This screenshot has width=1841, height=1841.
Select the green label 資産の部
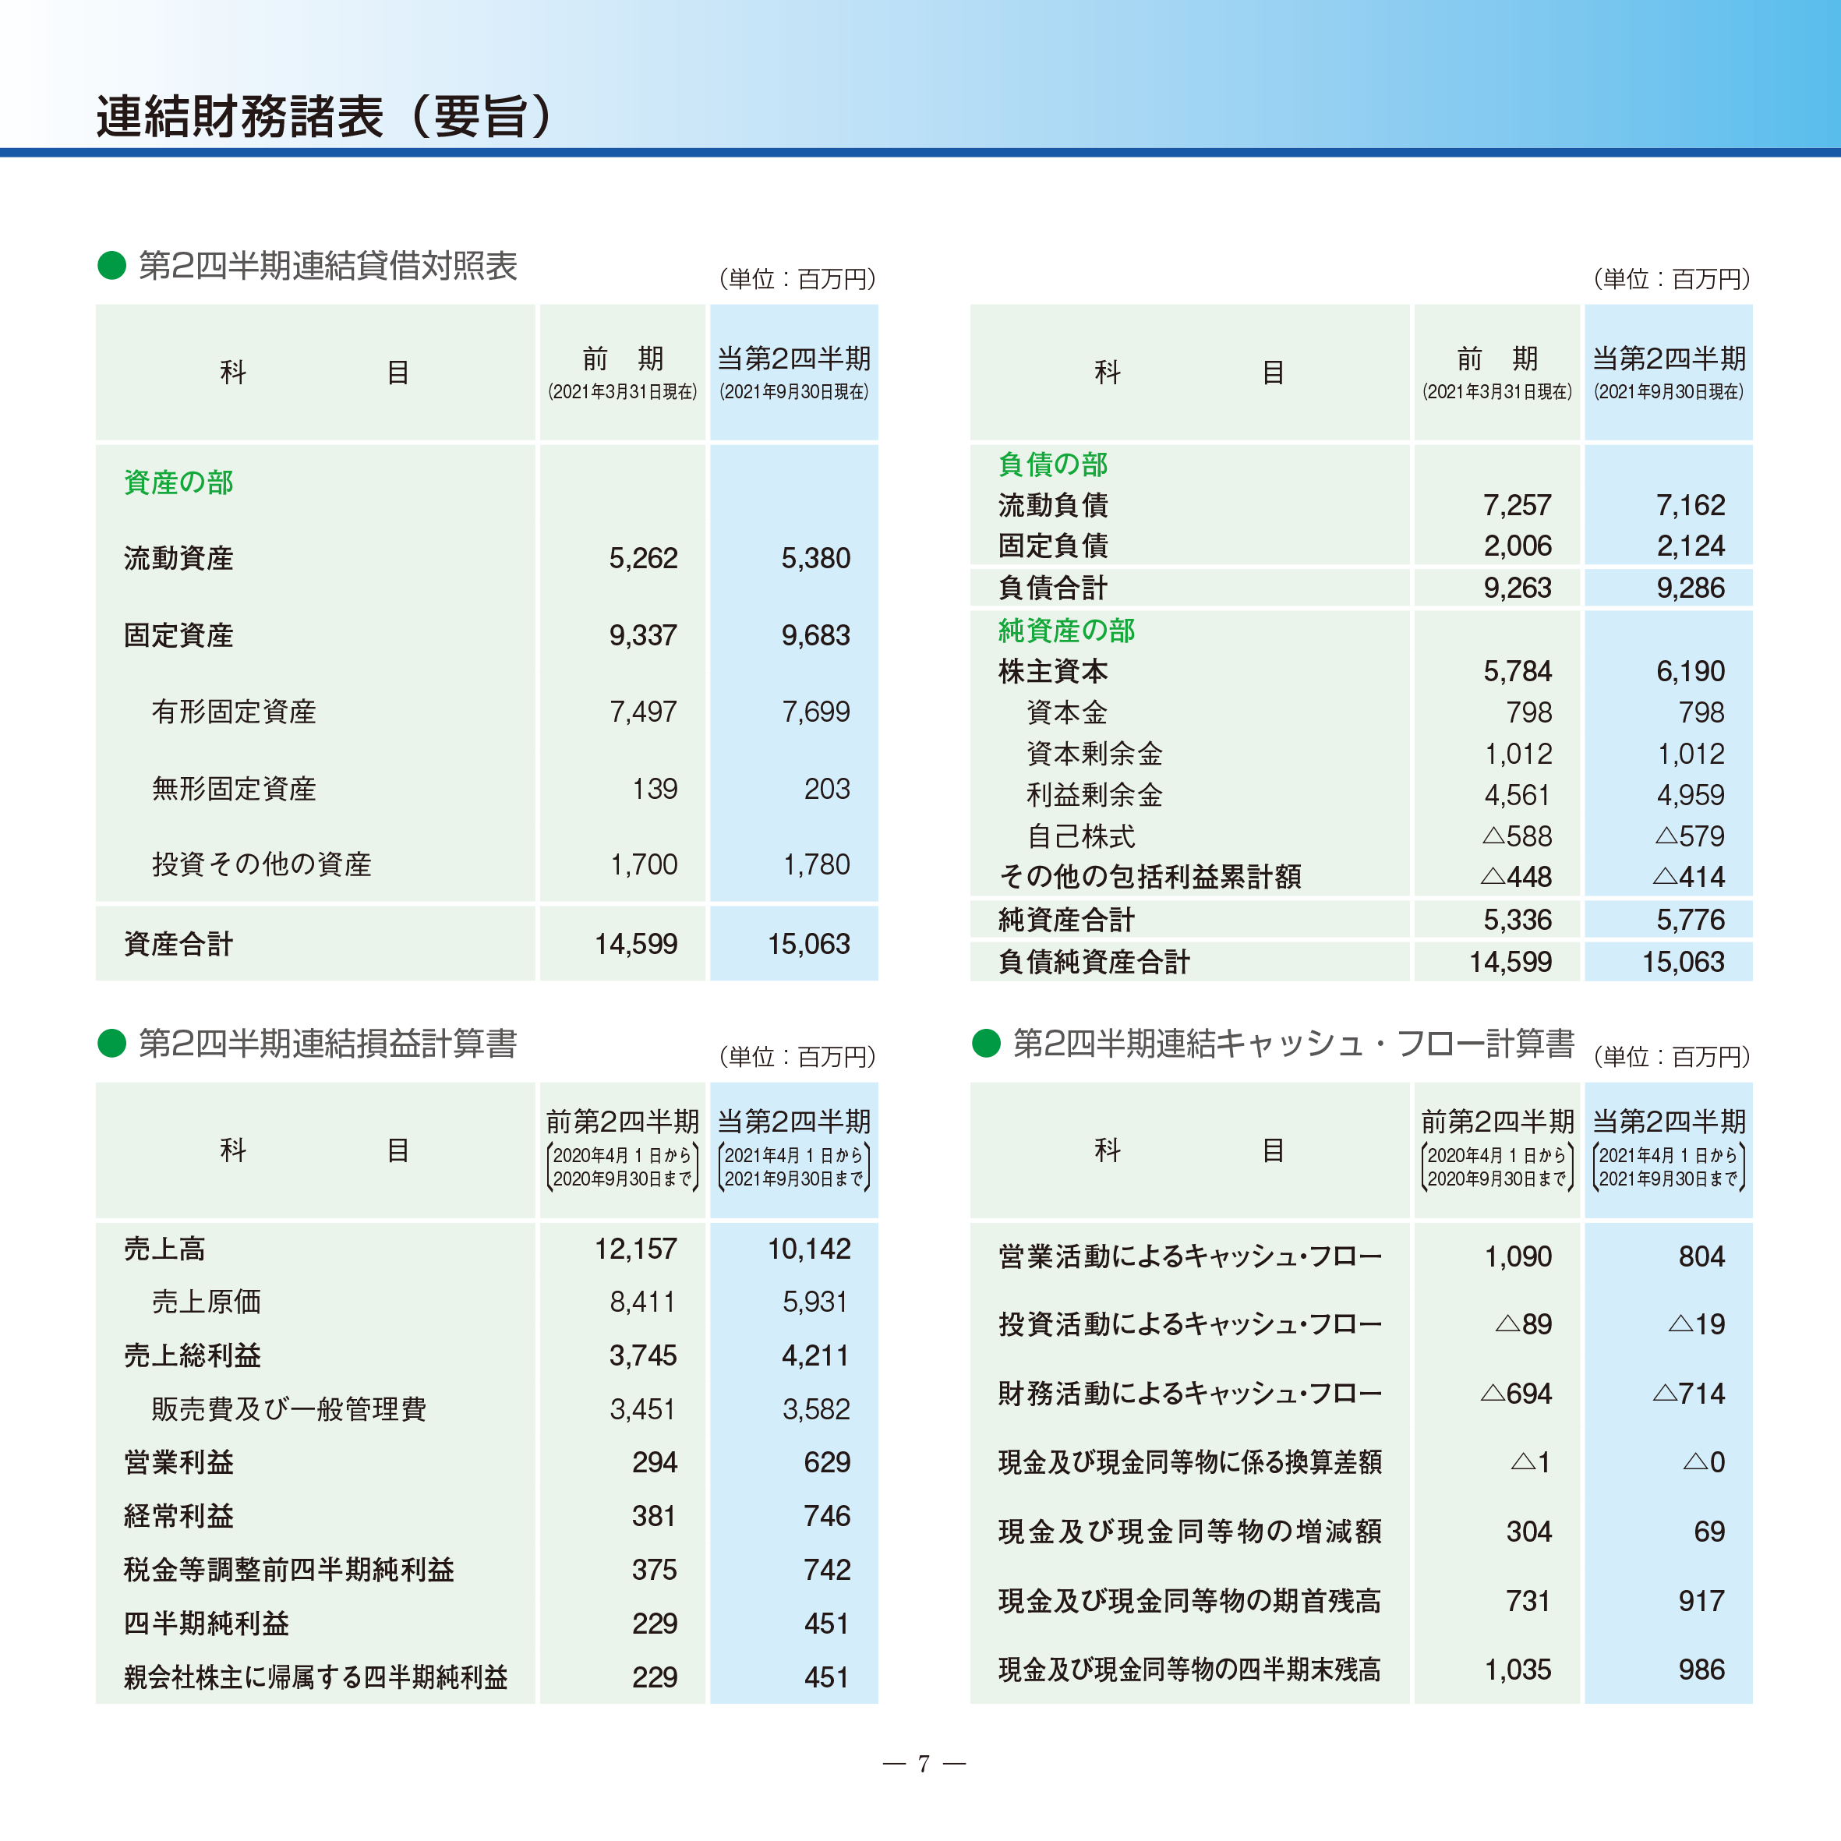coord(178,482)
